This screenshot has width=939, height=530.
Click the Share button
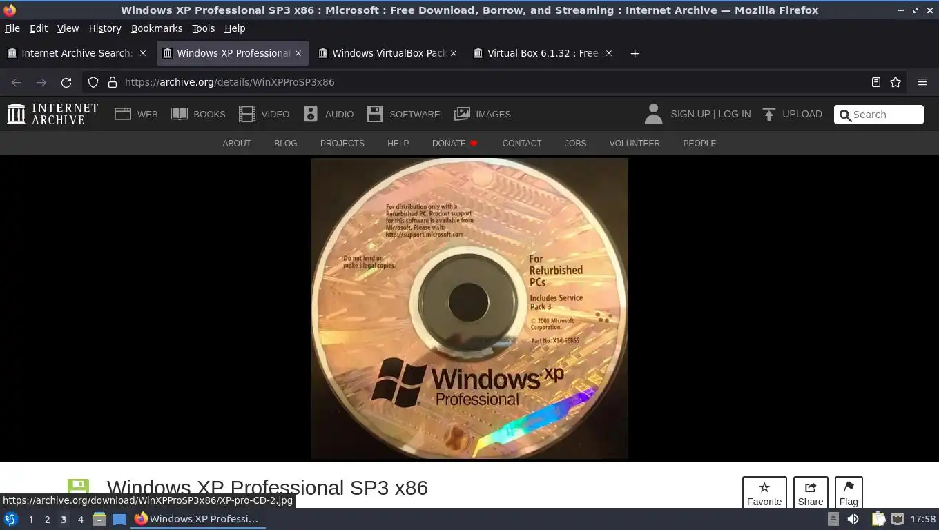coord(811,493)
